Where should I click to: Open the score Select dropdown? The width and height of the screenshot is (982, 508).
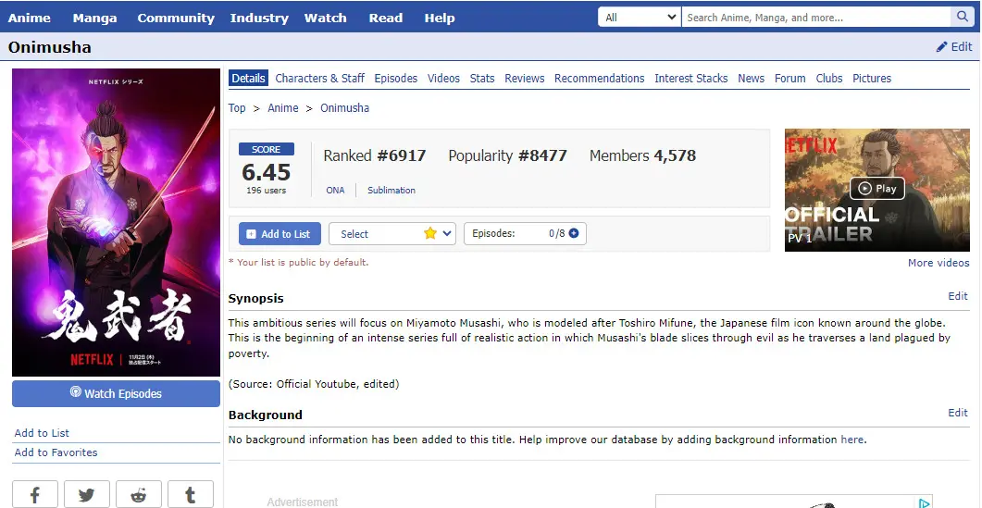pyautogui.click(x=392, y=233)
